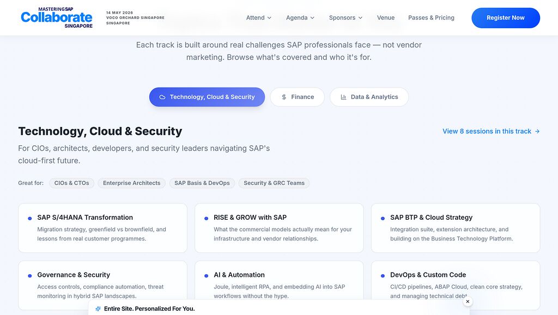Click the 14 MAY 2026 date text

pos(119,13)
